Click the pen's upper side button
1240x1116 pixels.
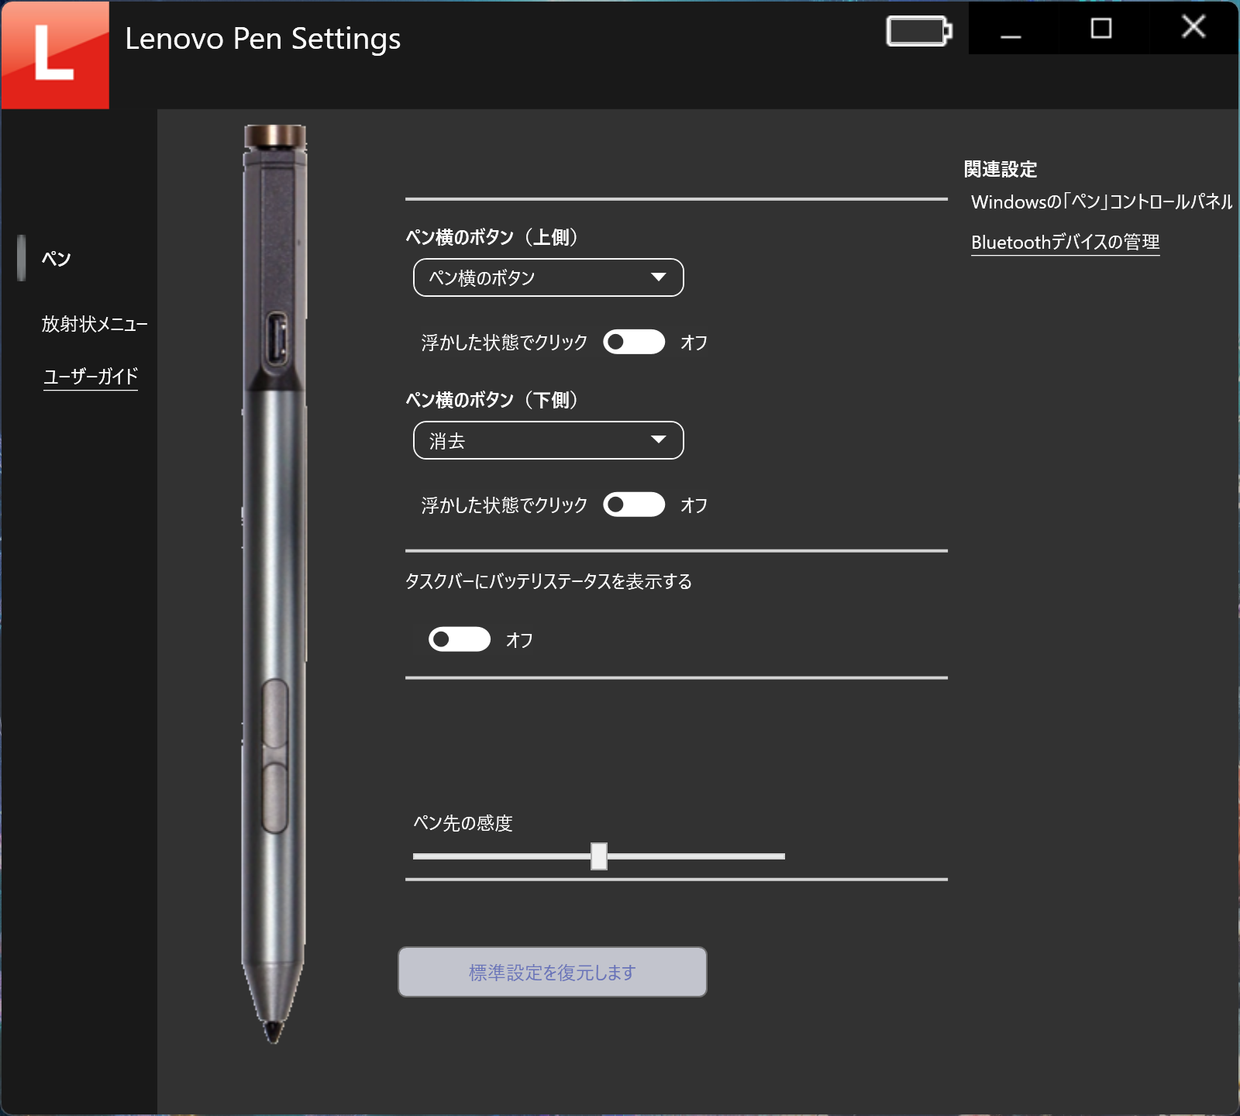click(274, 713)
